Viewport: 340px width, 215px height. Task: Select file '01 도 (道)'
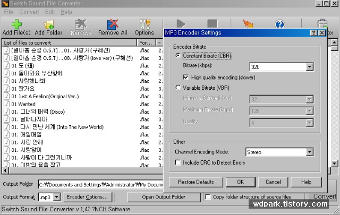22,65
